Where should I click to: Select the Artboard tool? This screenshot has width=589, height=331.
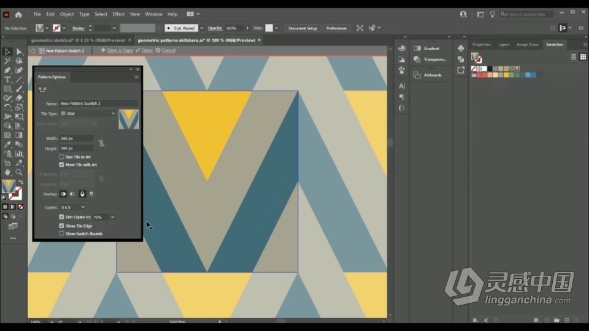7,163
